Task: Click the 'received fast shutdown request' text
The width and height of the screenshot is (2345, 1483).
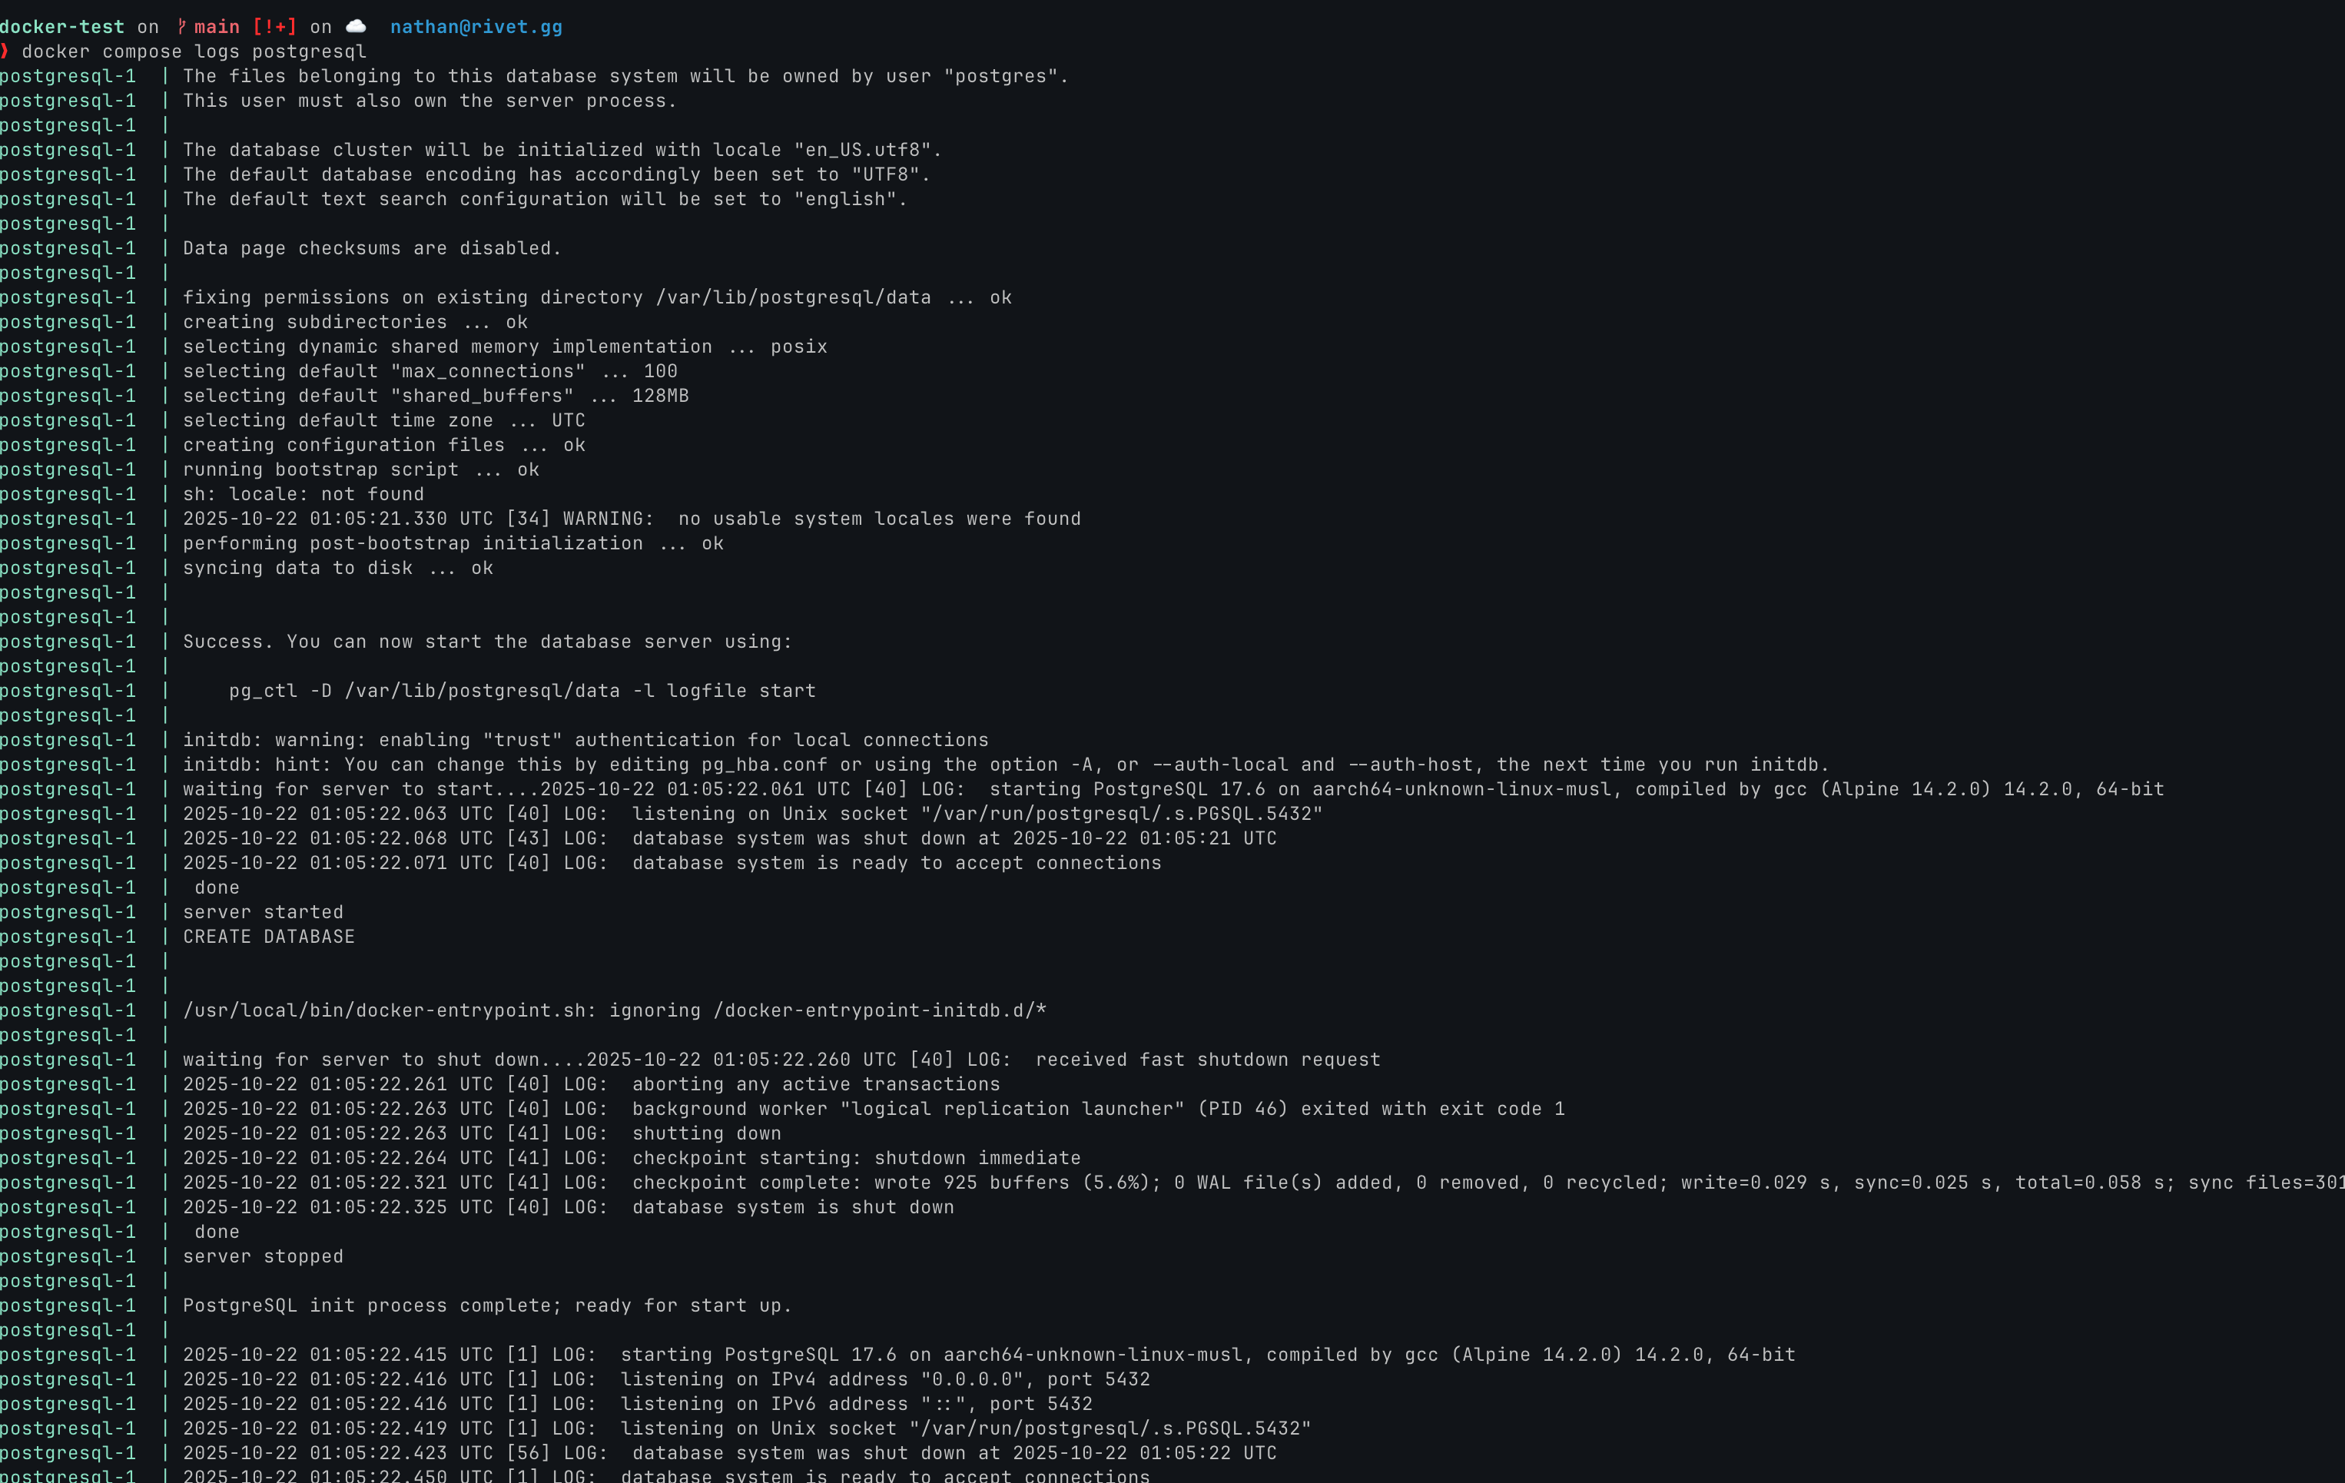Action: point(1208,1058)
